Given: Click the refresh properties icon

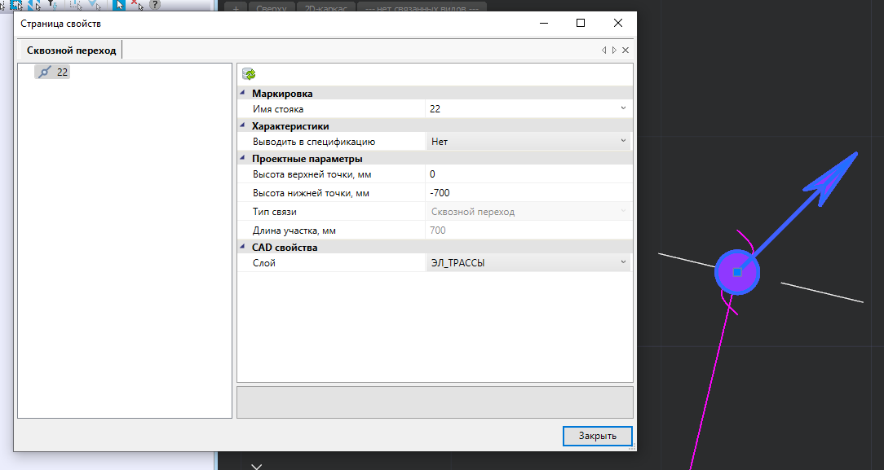Looking at the screenshot, I should (x=249, y=73).
